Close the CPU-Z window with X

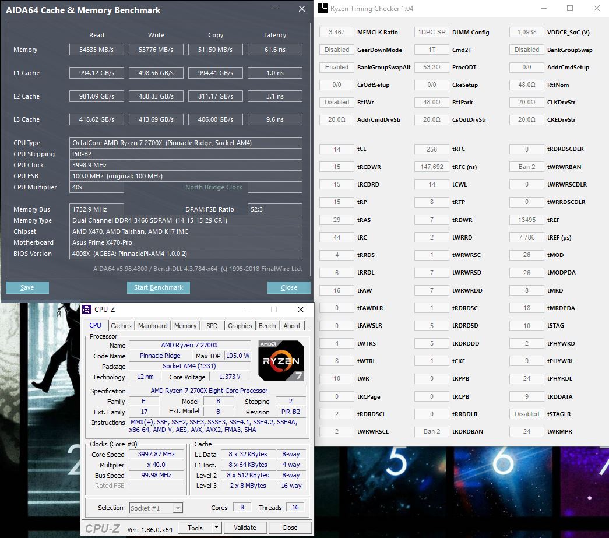pyautogui.click(x=300, y=309)
